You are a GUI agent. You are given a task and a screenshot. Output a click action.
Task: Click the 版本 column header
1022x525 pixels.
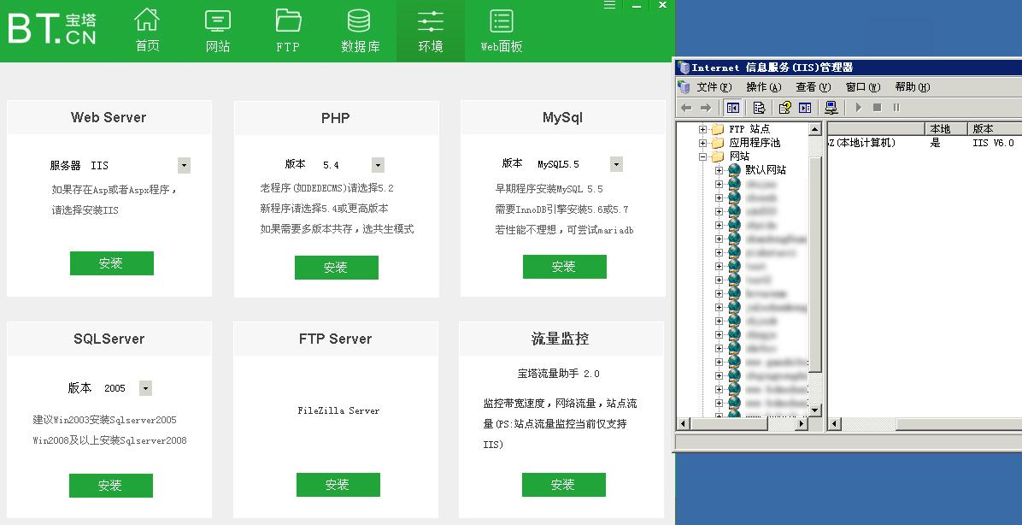[x=994, y=128]
